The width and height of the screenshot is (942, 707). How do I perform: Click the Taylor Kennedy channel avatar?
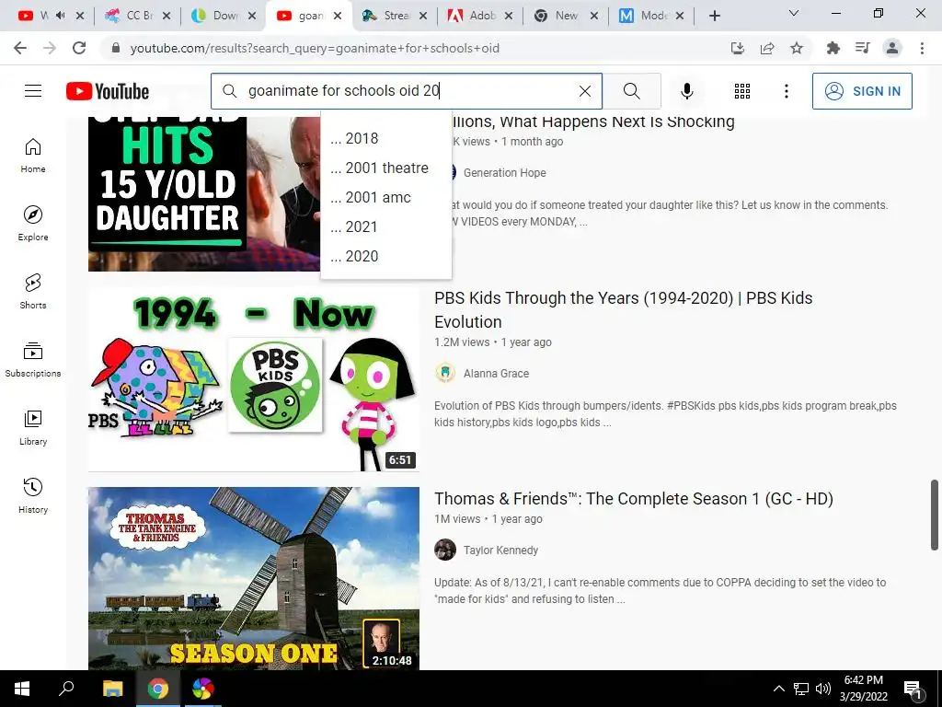445,550
